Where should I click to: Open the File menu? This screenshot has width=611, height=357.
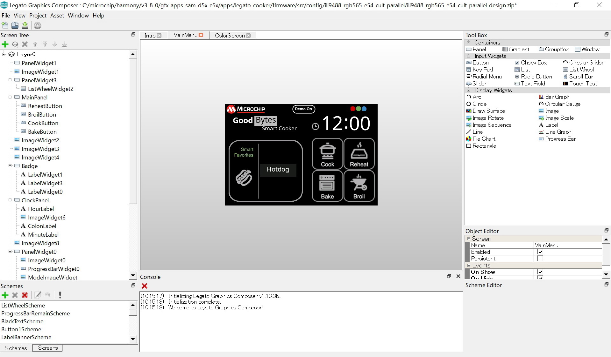(x=6, y=16)
